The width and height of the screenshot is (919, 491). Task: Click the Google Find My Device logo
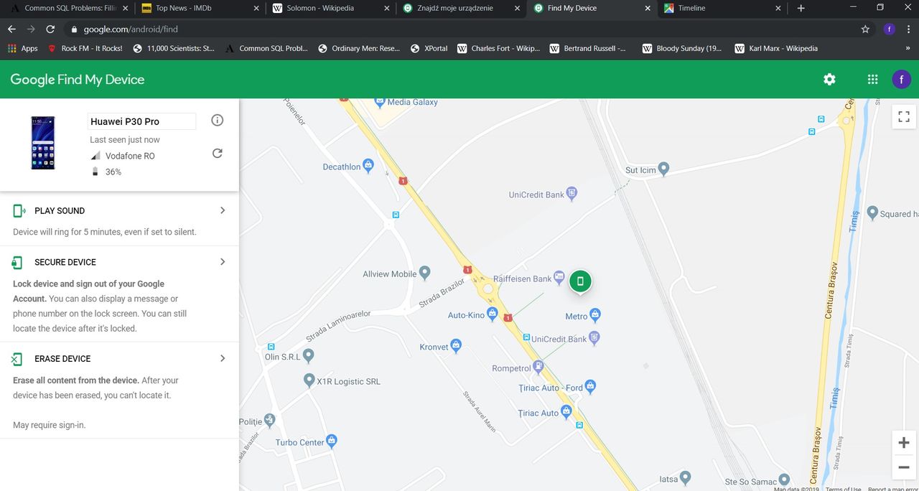tap(78, 80)
